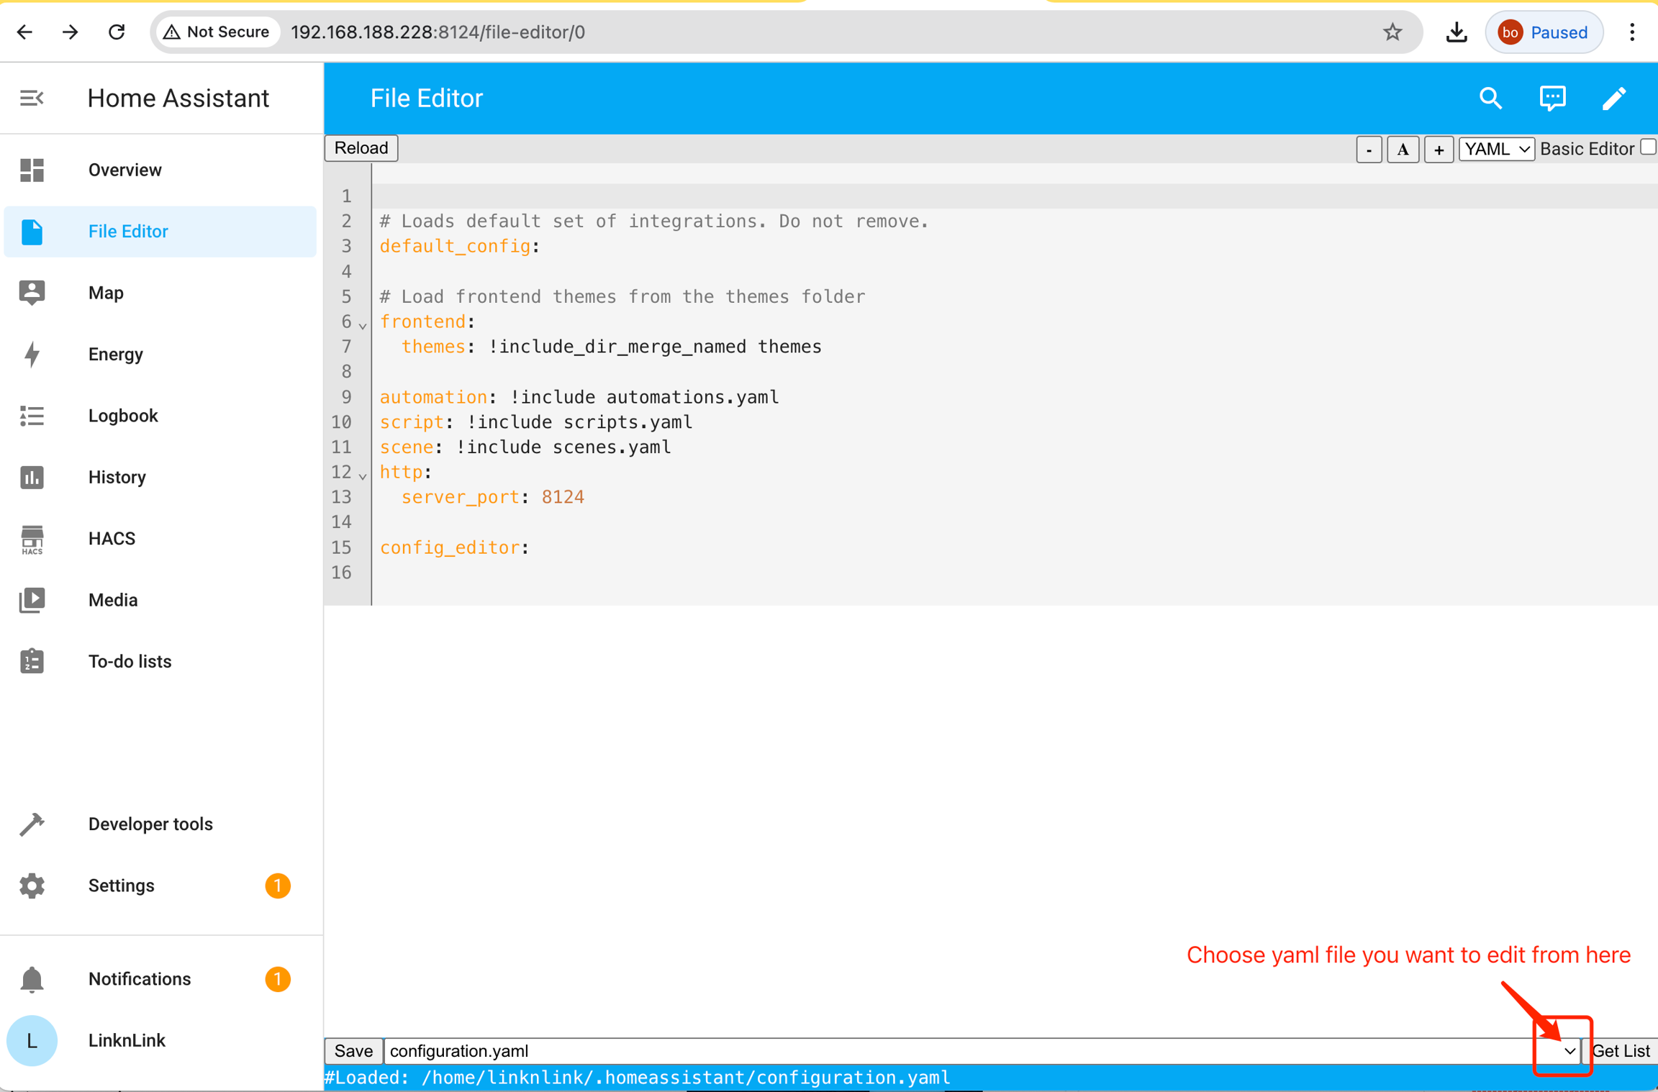This screenshot has height=1092, width=1658.
Task: Enable the Basic Editor checkbox
Action: (x=1647, y=147)
